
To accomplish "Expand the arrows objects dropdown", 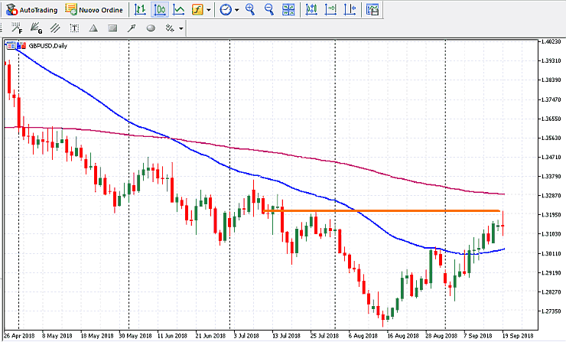I will click(181, 28).
